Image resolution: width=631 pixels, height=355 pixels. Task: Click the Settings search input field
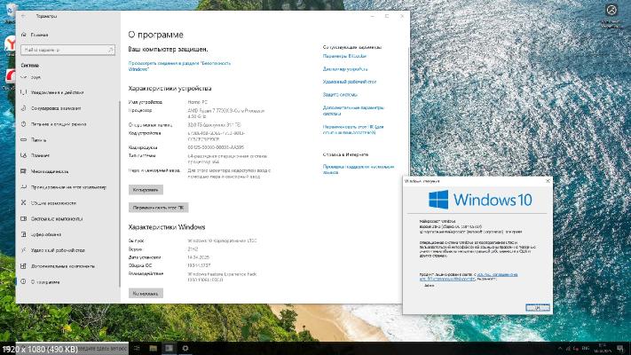pos(67,50)
